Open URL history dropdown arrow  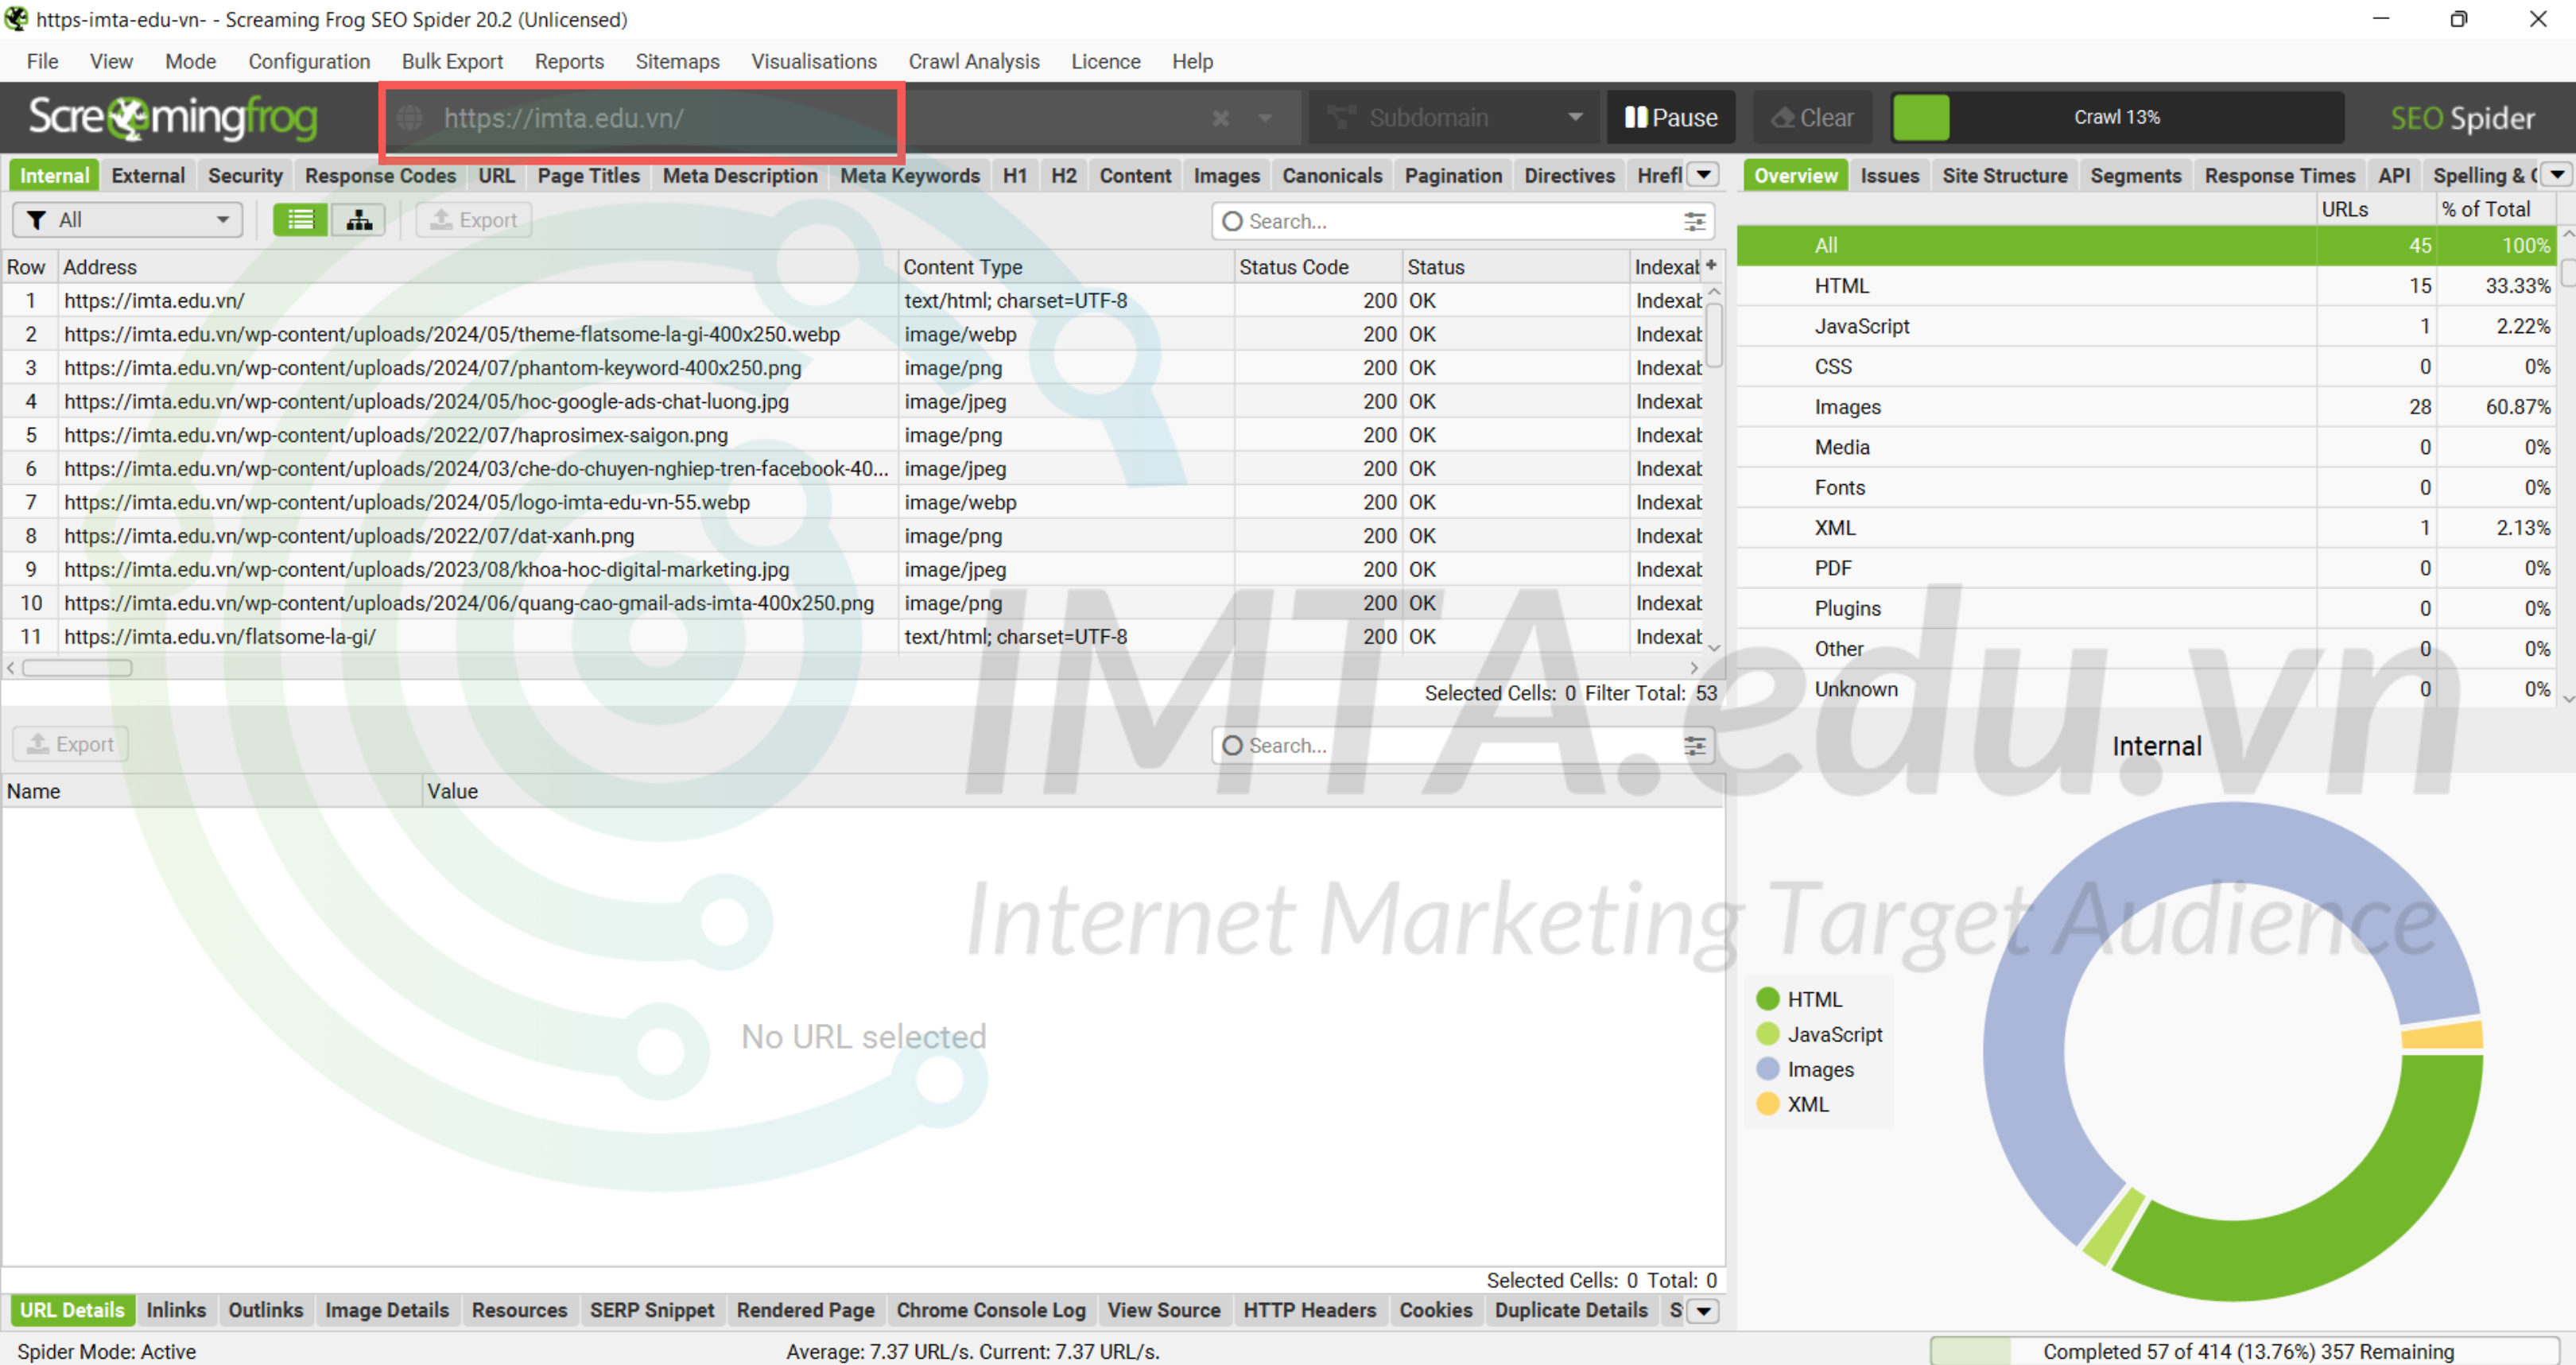coord(1265,118)
